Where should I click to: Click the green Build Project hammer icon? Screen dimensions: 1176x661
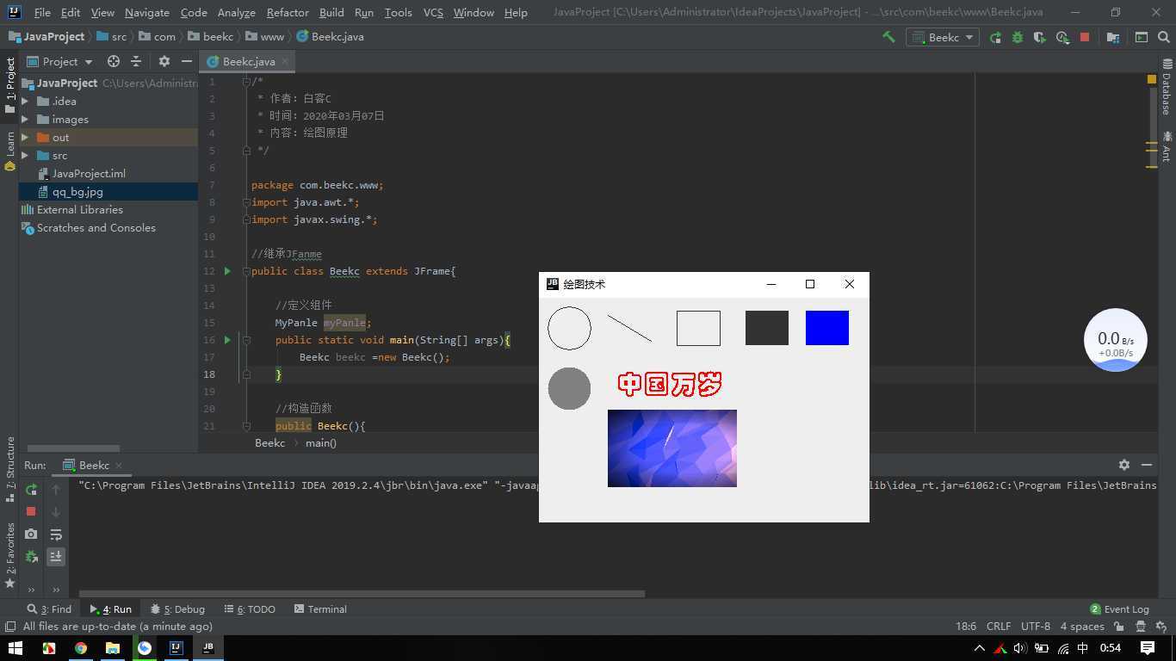(x=888, y=37)
